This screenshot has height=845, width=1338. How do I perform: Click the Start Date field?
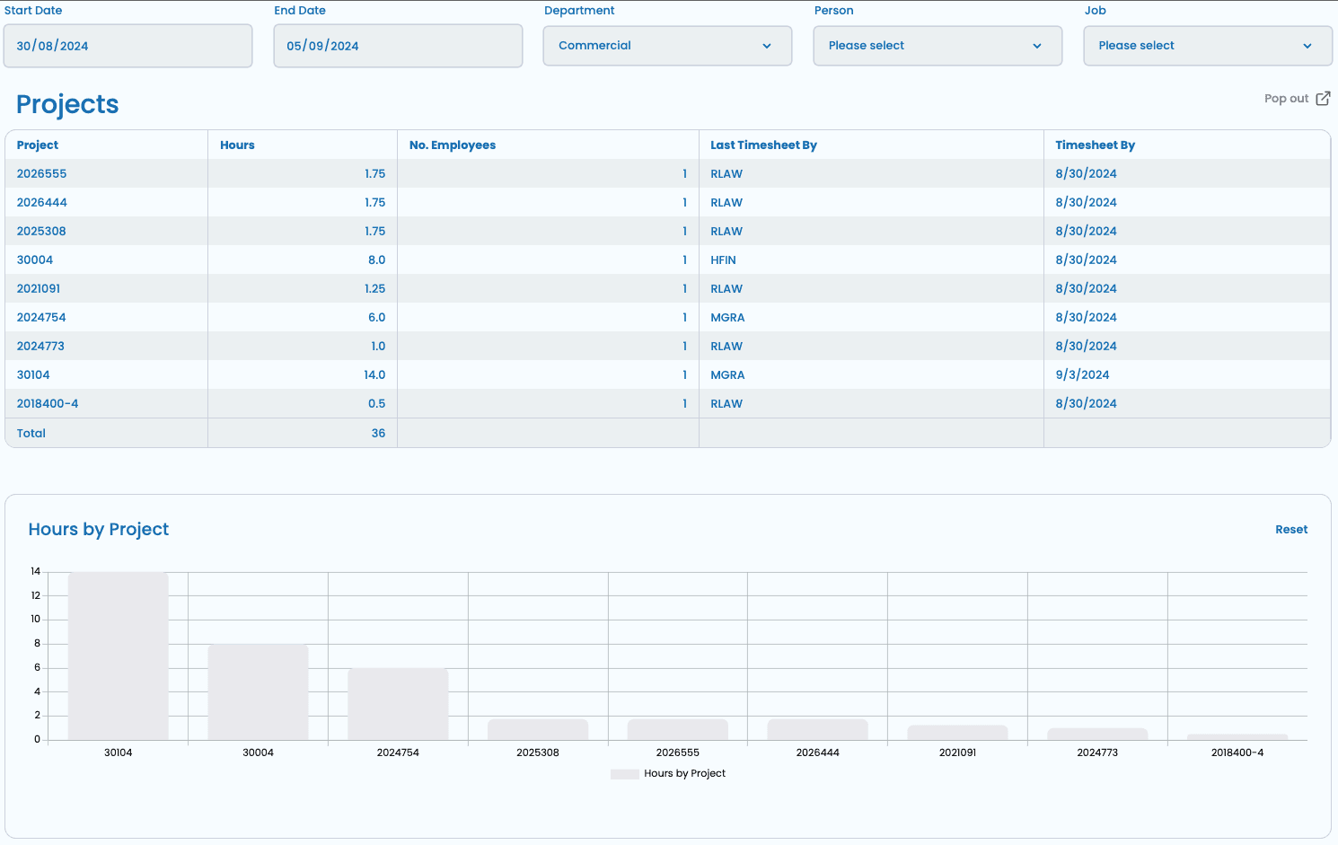pos(128,45)
